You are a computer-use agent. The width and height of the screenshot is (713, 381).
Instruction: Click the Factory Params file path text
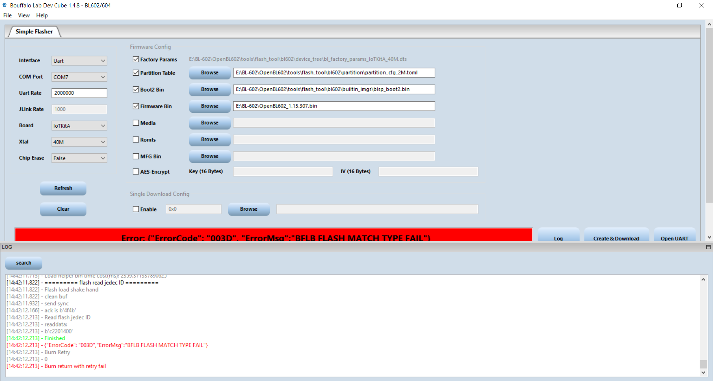tap(298, 59)
